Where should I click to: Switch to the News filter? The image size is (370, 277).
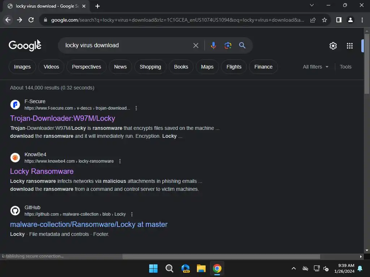(120, 67)
